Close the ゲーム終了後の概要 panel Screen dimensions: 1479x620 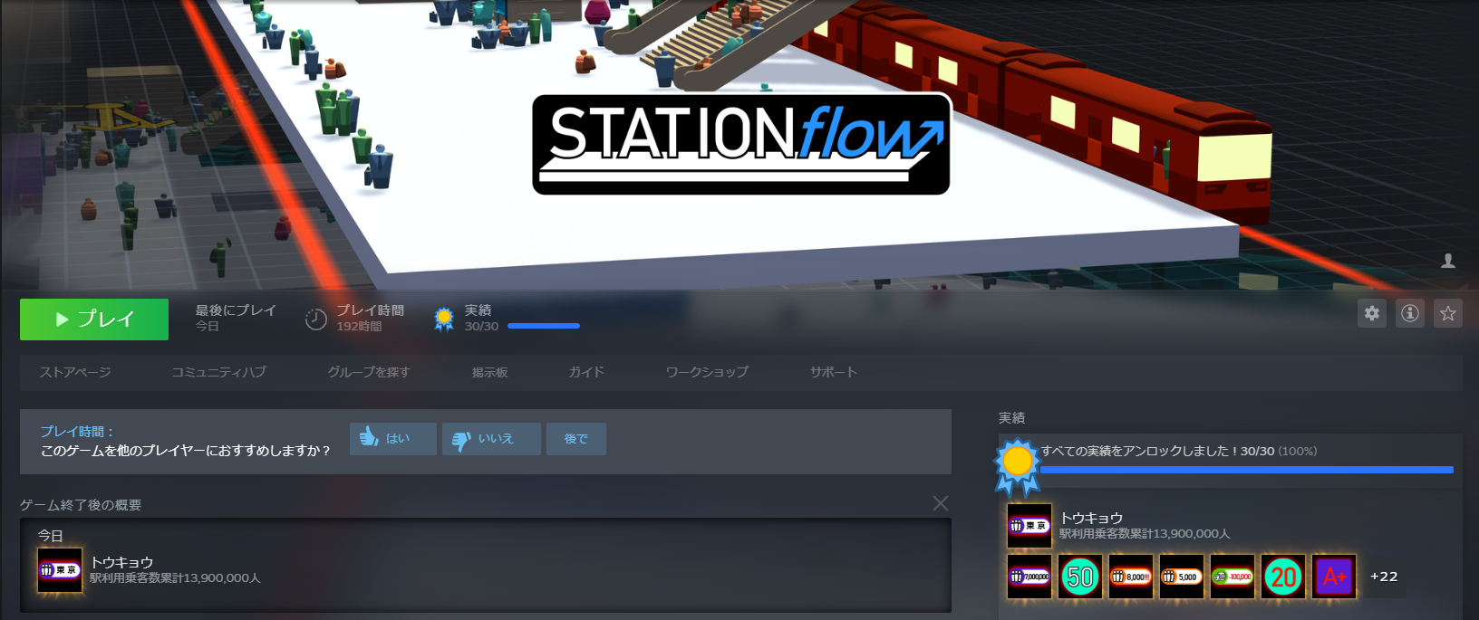941,503
